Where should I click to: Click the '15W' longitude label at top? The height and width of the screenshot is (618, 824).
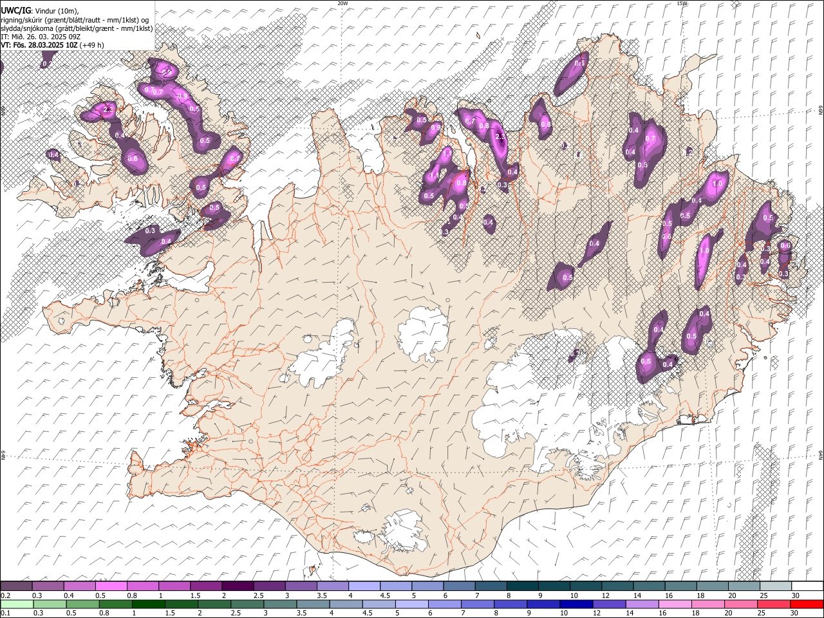[682, 3]
